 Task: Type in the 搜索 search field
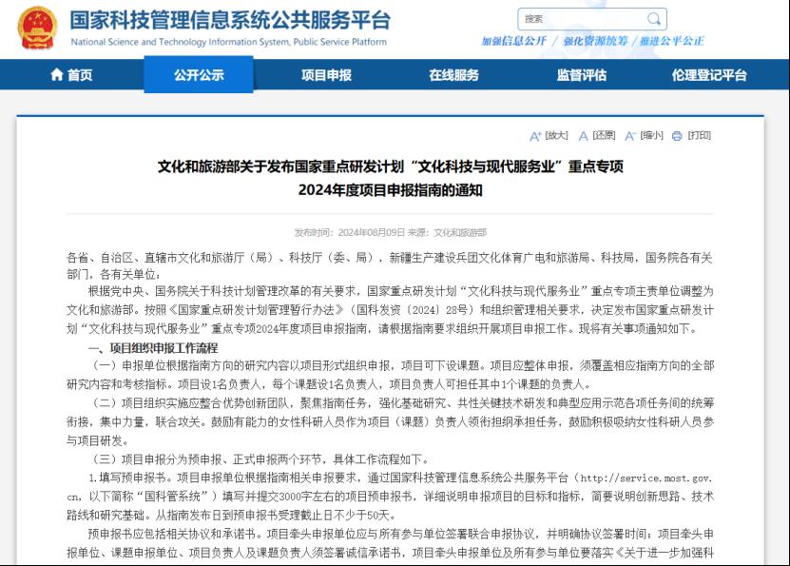(x=580, y=19)
